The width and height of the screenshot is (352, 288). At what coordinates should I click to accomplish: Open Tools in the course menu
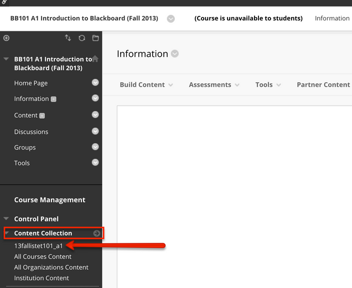pyautogui.click(x=22, y=163)
